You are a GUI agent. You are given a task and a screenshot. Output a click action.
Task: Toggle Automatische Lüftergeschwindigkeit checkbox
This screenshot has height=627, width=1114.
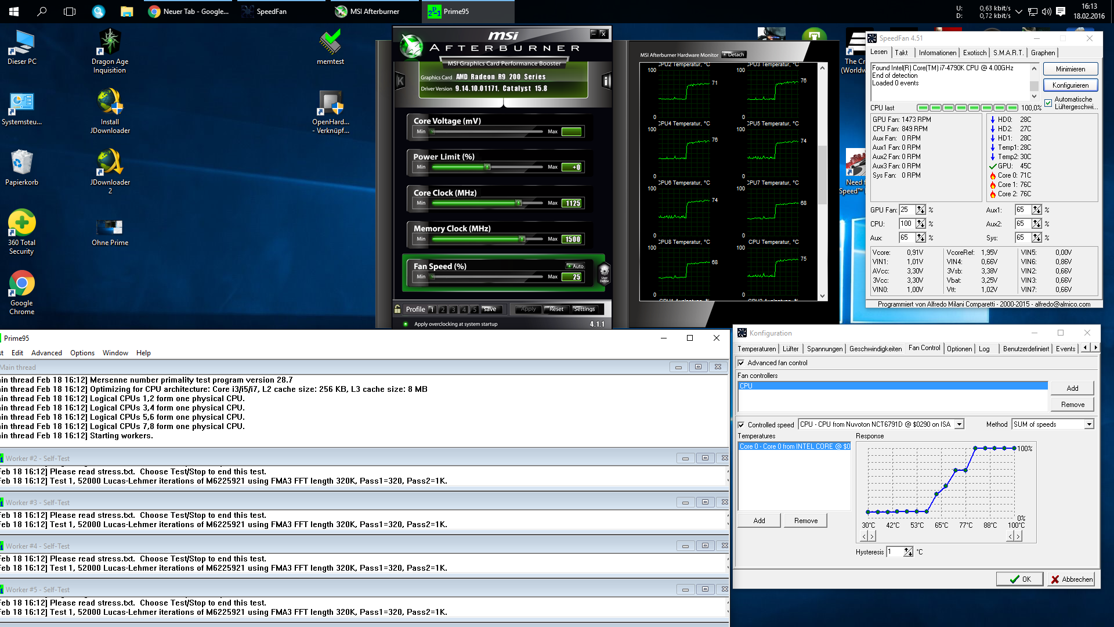pyautogui.click(x=1048, y=103)
